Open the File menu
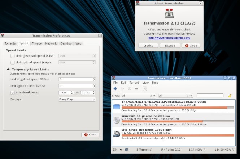This screenshot has width=240, height=159. click(x=115, y=83)
